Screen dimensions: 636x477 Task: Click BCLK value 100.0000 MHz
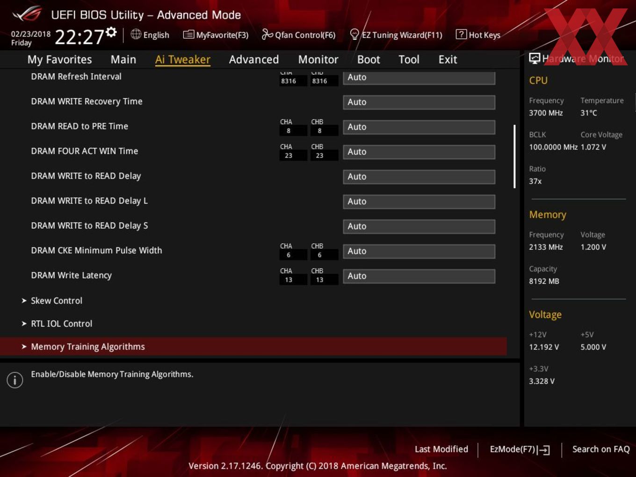click(x=553, y=147)
